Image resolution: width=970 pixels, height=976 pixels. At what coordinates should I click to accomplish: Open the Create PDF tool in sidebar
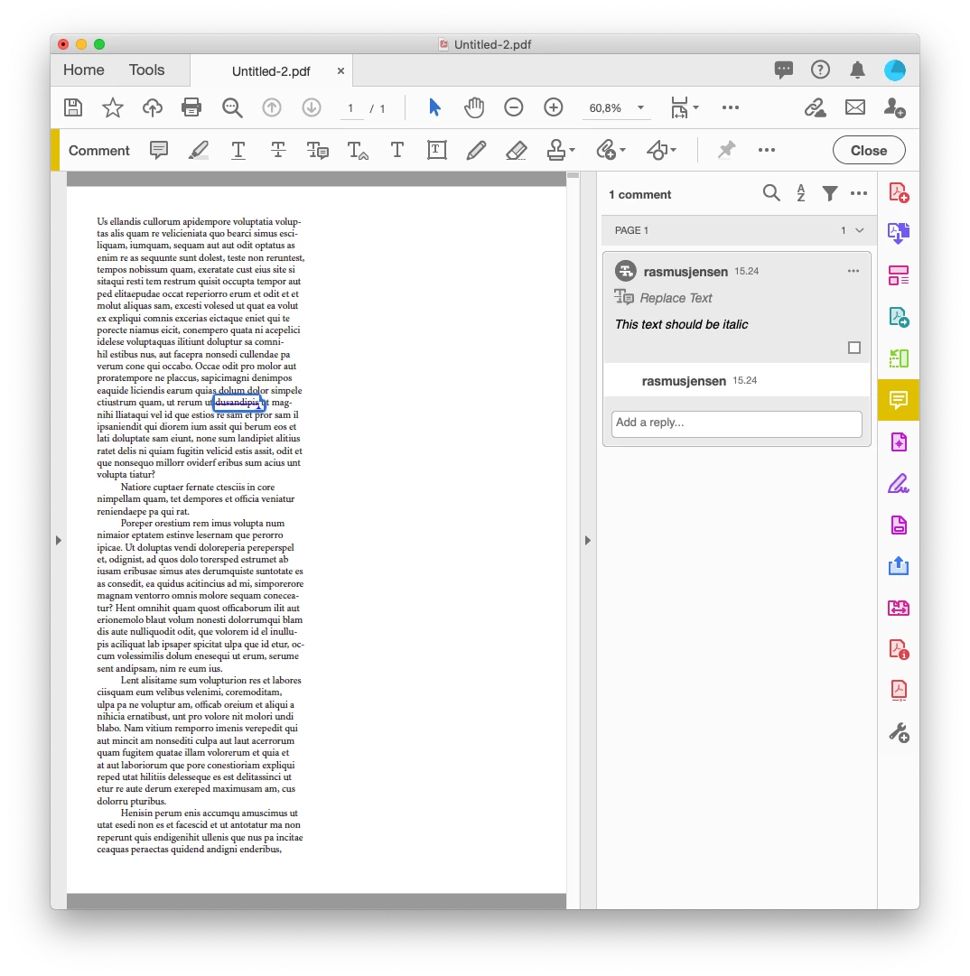pos(899,192)
